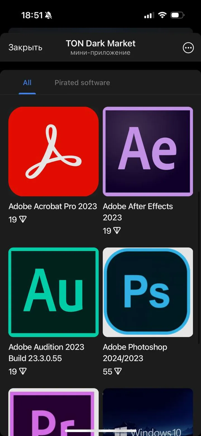Tap the 55 TON Photoshop price
Viewport: 201px width, 436px height.
click(x=112, y=372)
